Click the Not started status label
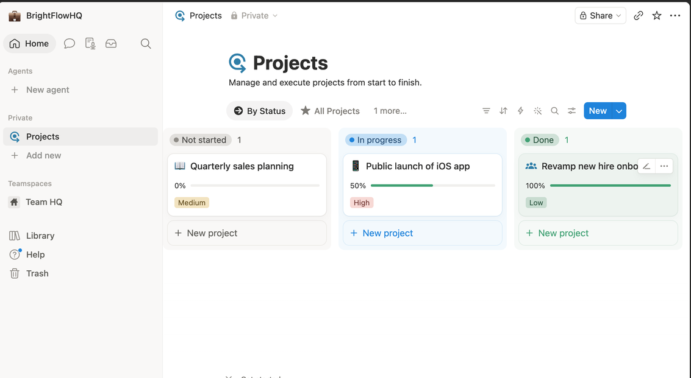This screenshot has width=691, height=378. coord(201,140)
